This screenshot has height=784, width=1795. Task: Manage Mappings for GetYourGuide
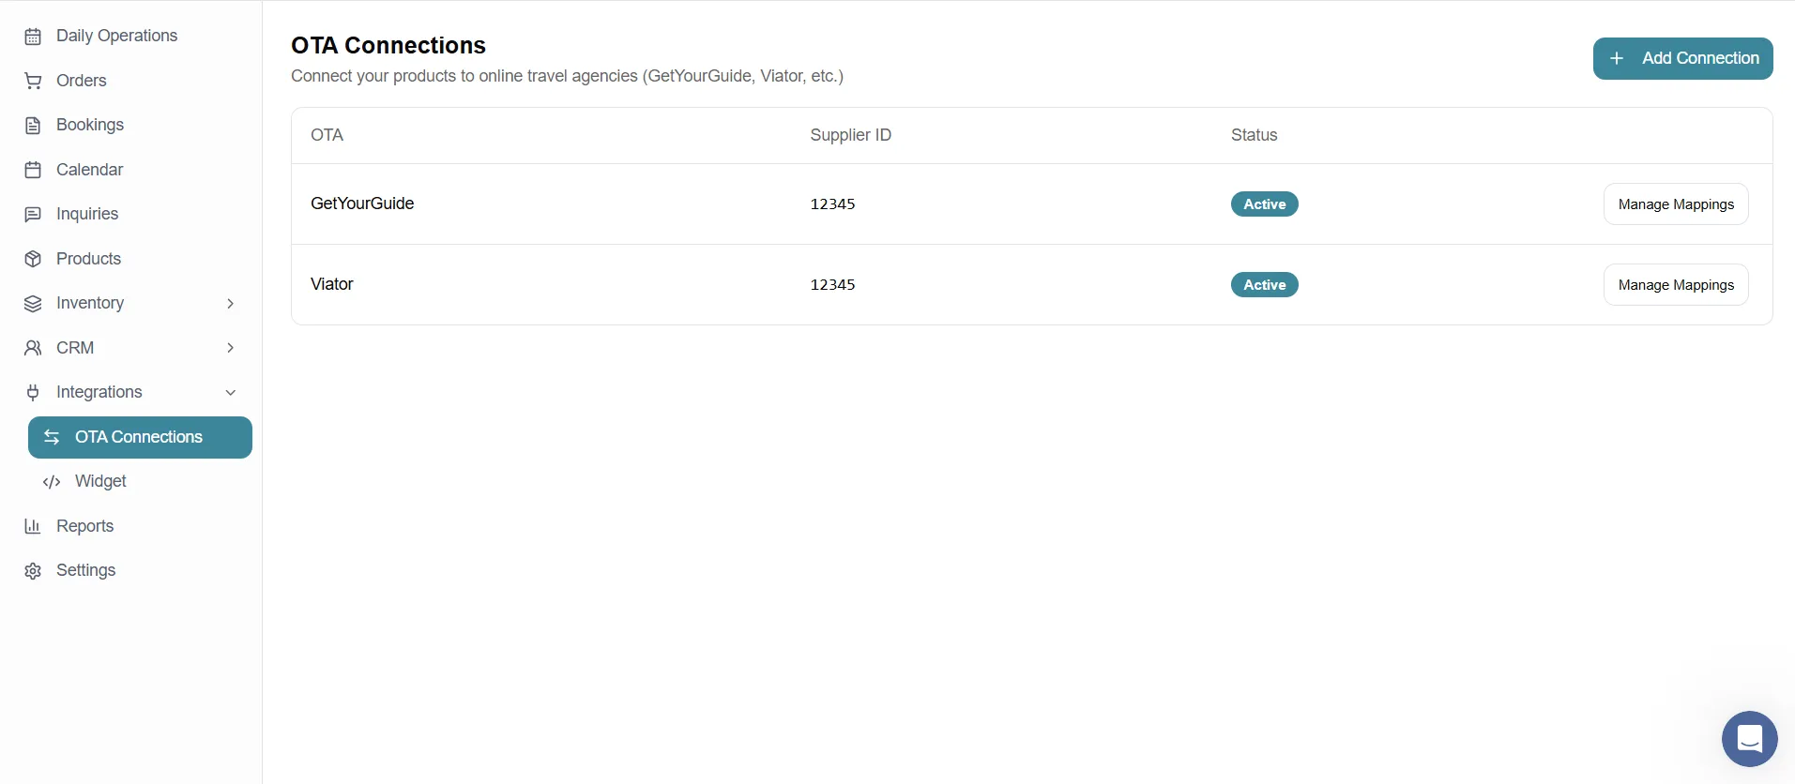point(1676,204)
